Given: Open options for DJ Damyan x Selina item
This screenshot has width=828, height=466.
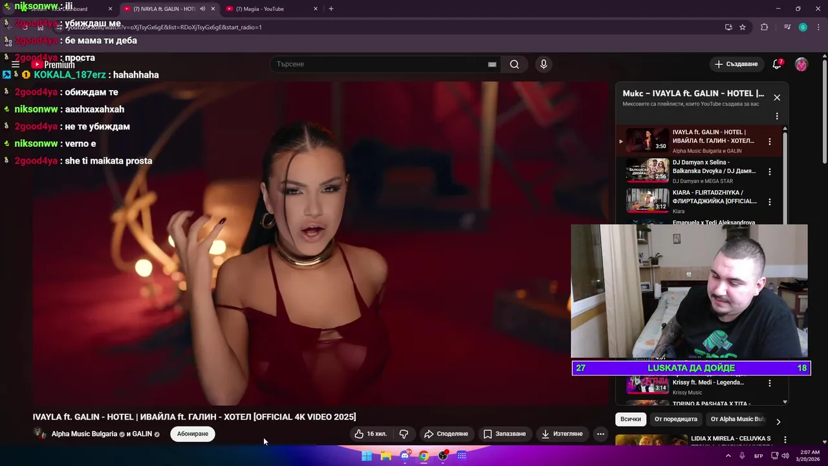Looking at the screenshot, I should [770, 172].
